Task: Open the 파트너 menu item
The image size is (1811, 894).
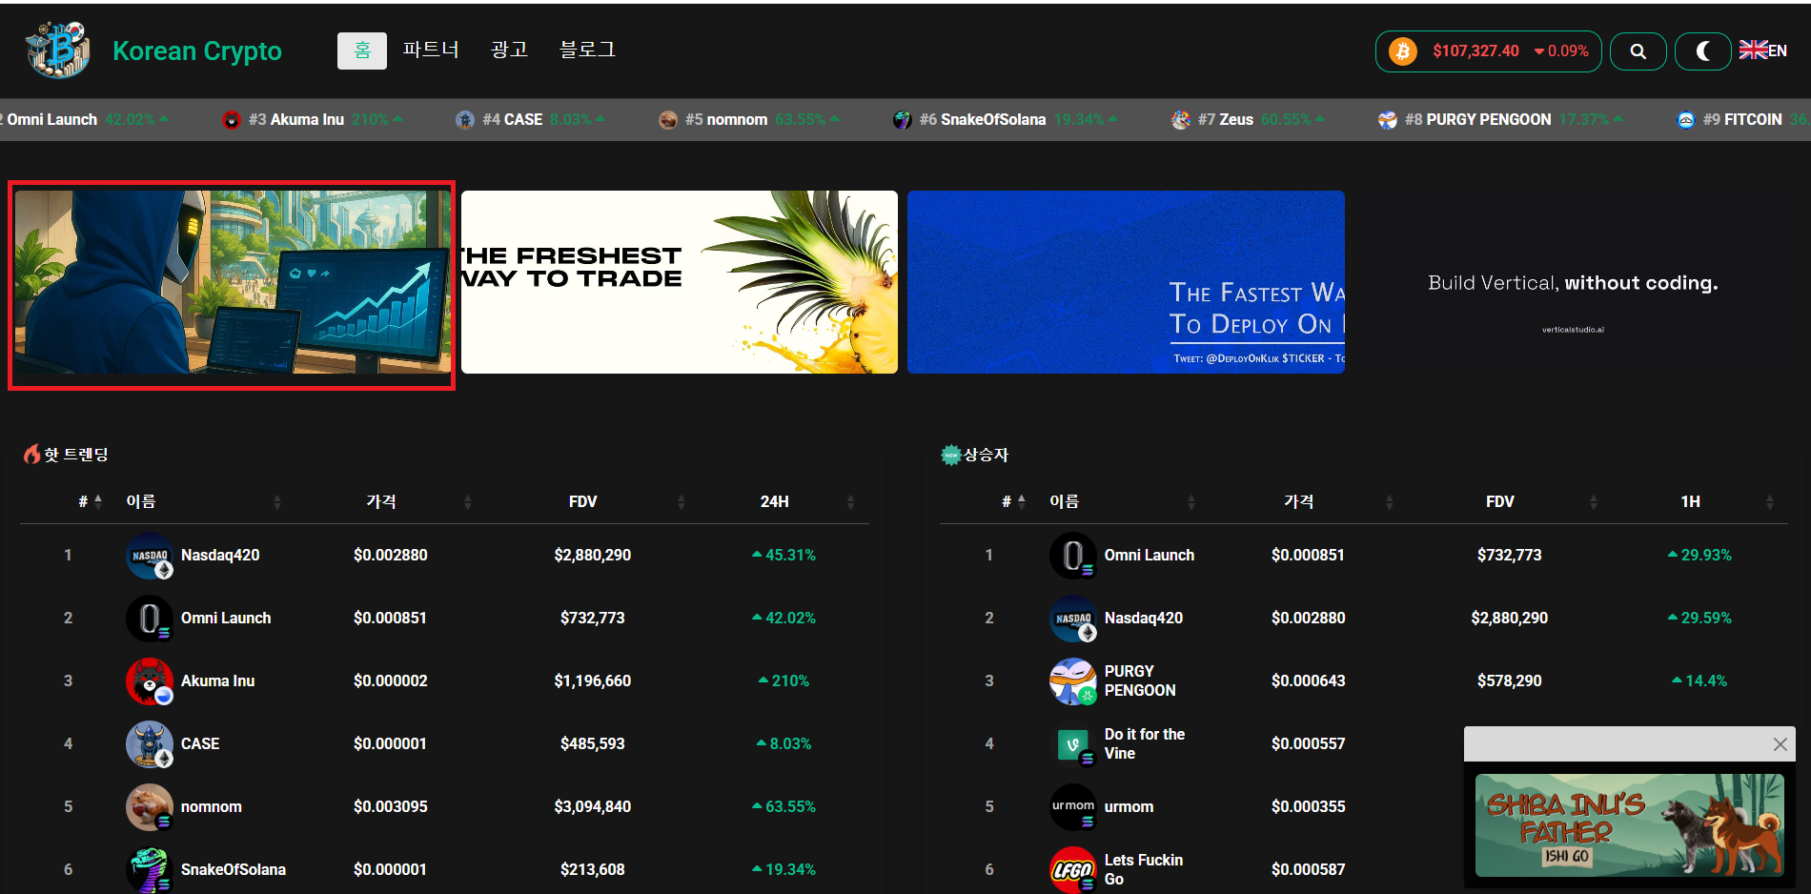Action: [431, 50]
